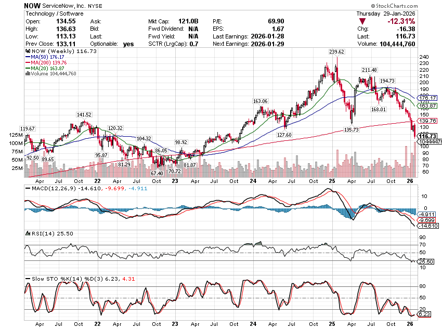Click the 25.50 RSI value axis tag
This screenshot has width=442, height=329.
click(426, 261)
